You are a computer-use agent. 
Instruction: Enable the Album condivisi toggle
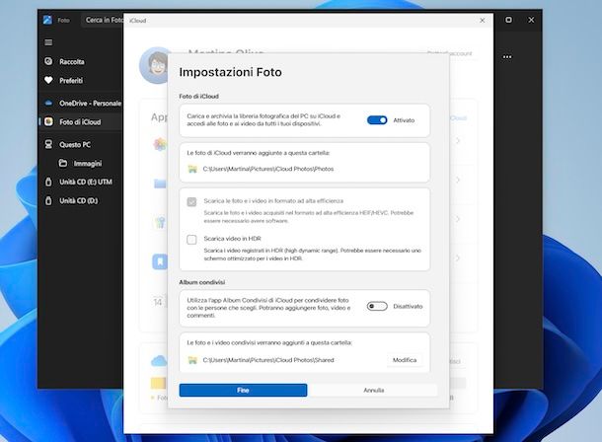376,307
